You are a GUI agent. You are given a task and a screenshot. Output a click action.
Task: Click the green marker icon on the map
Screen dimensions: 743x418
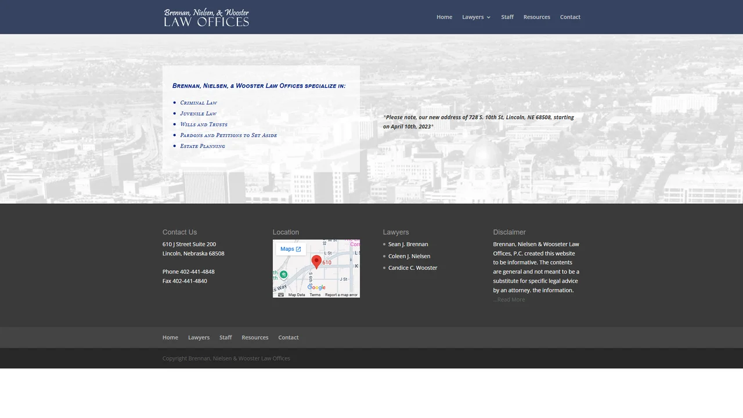click(x=283, y=274)
